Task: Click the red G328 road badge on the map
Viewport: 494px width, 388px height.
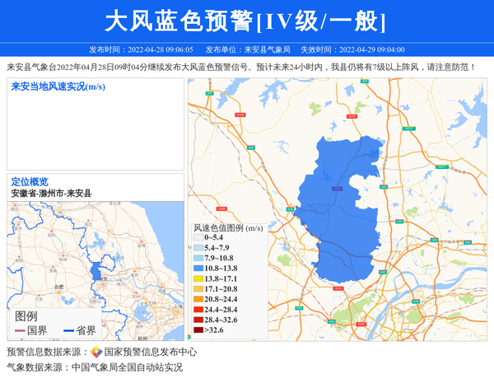Action: click(x=221, y=208)
